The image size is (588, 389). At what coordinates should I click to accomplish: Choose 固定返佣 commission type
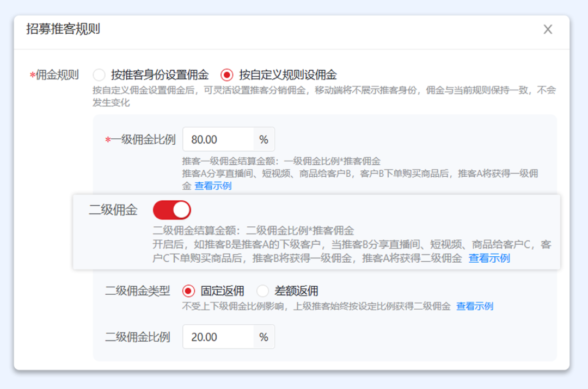(189, 291)
